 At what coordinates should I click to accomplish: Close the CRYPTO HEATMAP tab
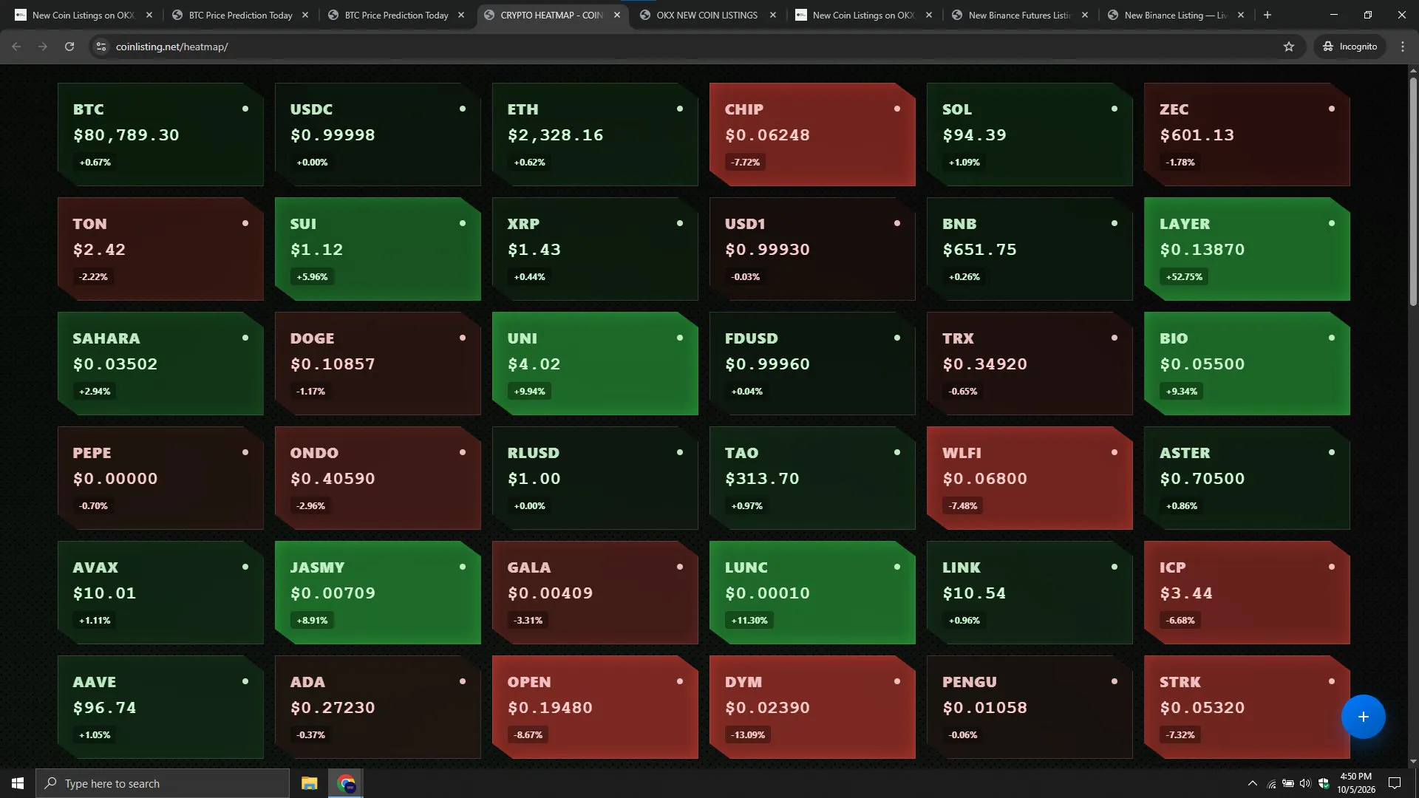(617, 15)
